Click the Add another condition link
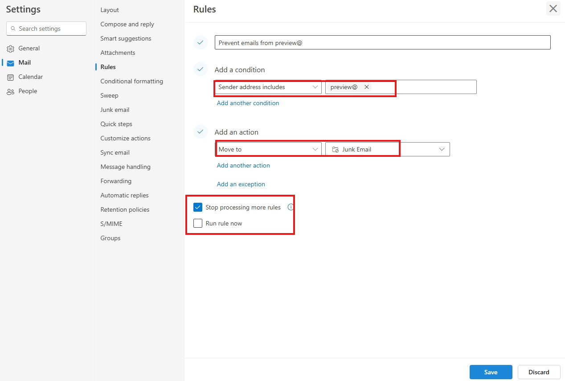Screen dimensions: 565x381 coord(248,103)
